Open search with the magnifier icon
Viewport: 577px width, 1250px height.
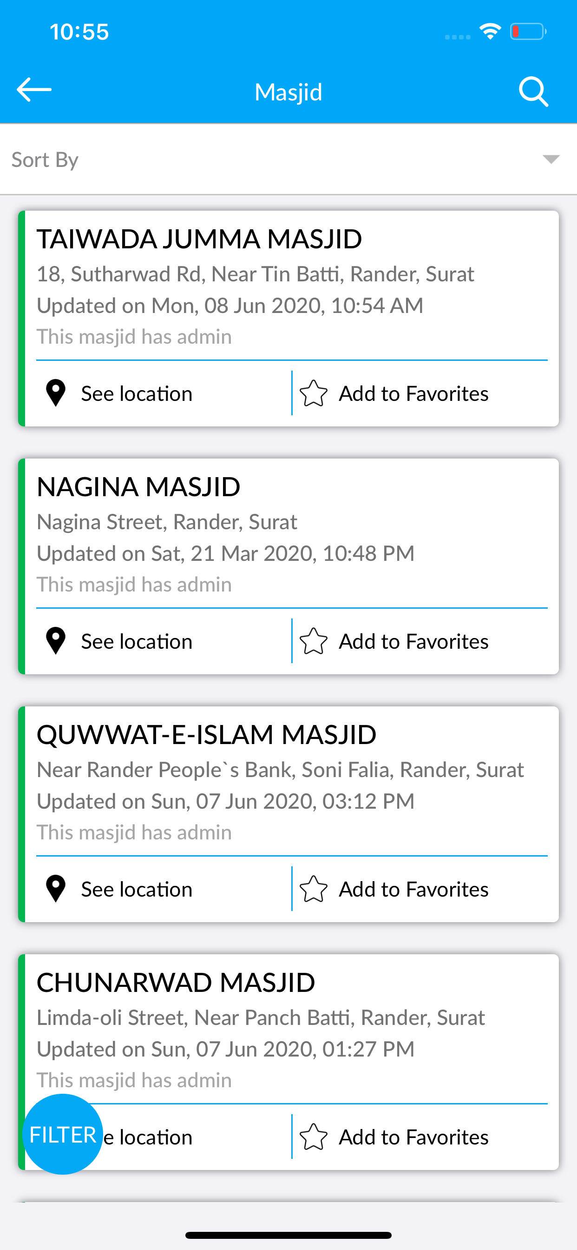(533, 91)
